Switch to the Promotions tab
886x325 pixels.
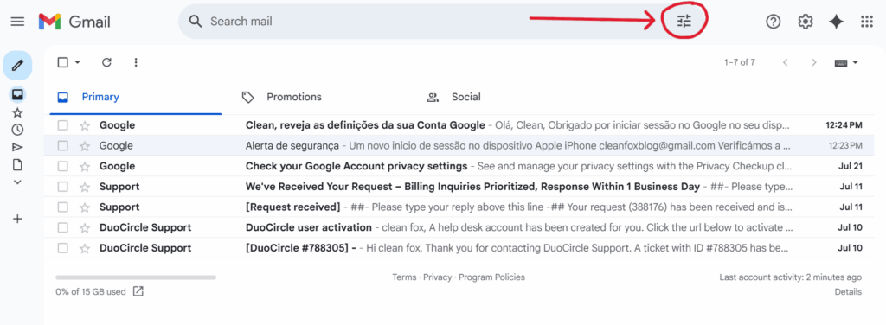pyautogui.click(x=282, y=97)
